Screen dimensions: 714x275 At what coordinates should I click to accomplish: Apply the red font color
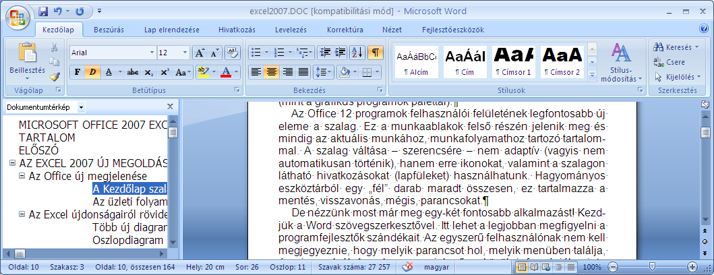227,72
